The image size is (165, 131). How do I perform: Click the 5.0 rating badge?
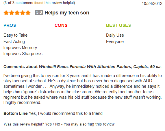click(x=39, y=12)
